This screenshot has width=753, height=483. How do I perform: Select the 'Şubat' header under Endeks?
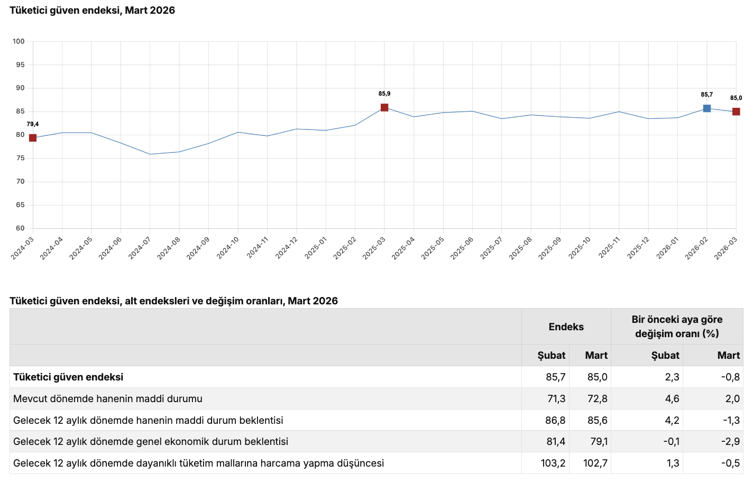point(551,355)
